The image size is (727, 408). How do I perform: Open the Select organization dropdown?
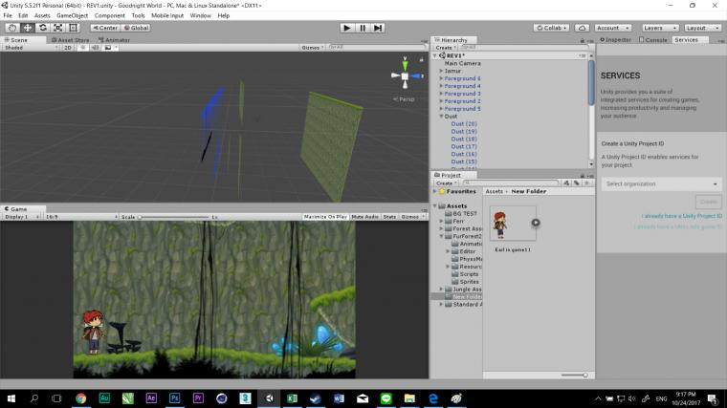[x=661, y=183]
